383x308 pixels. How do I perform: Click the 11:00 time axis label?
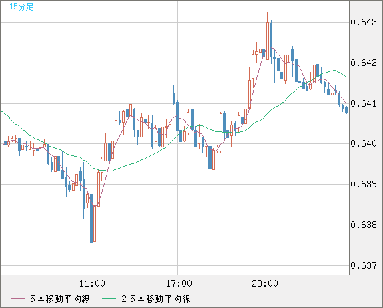click(92, 283)
